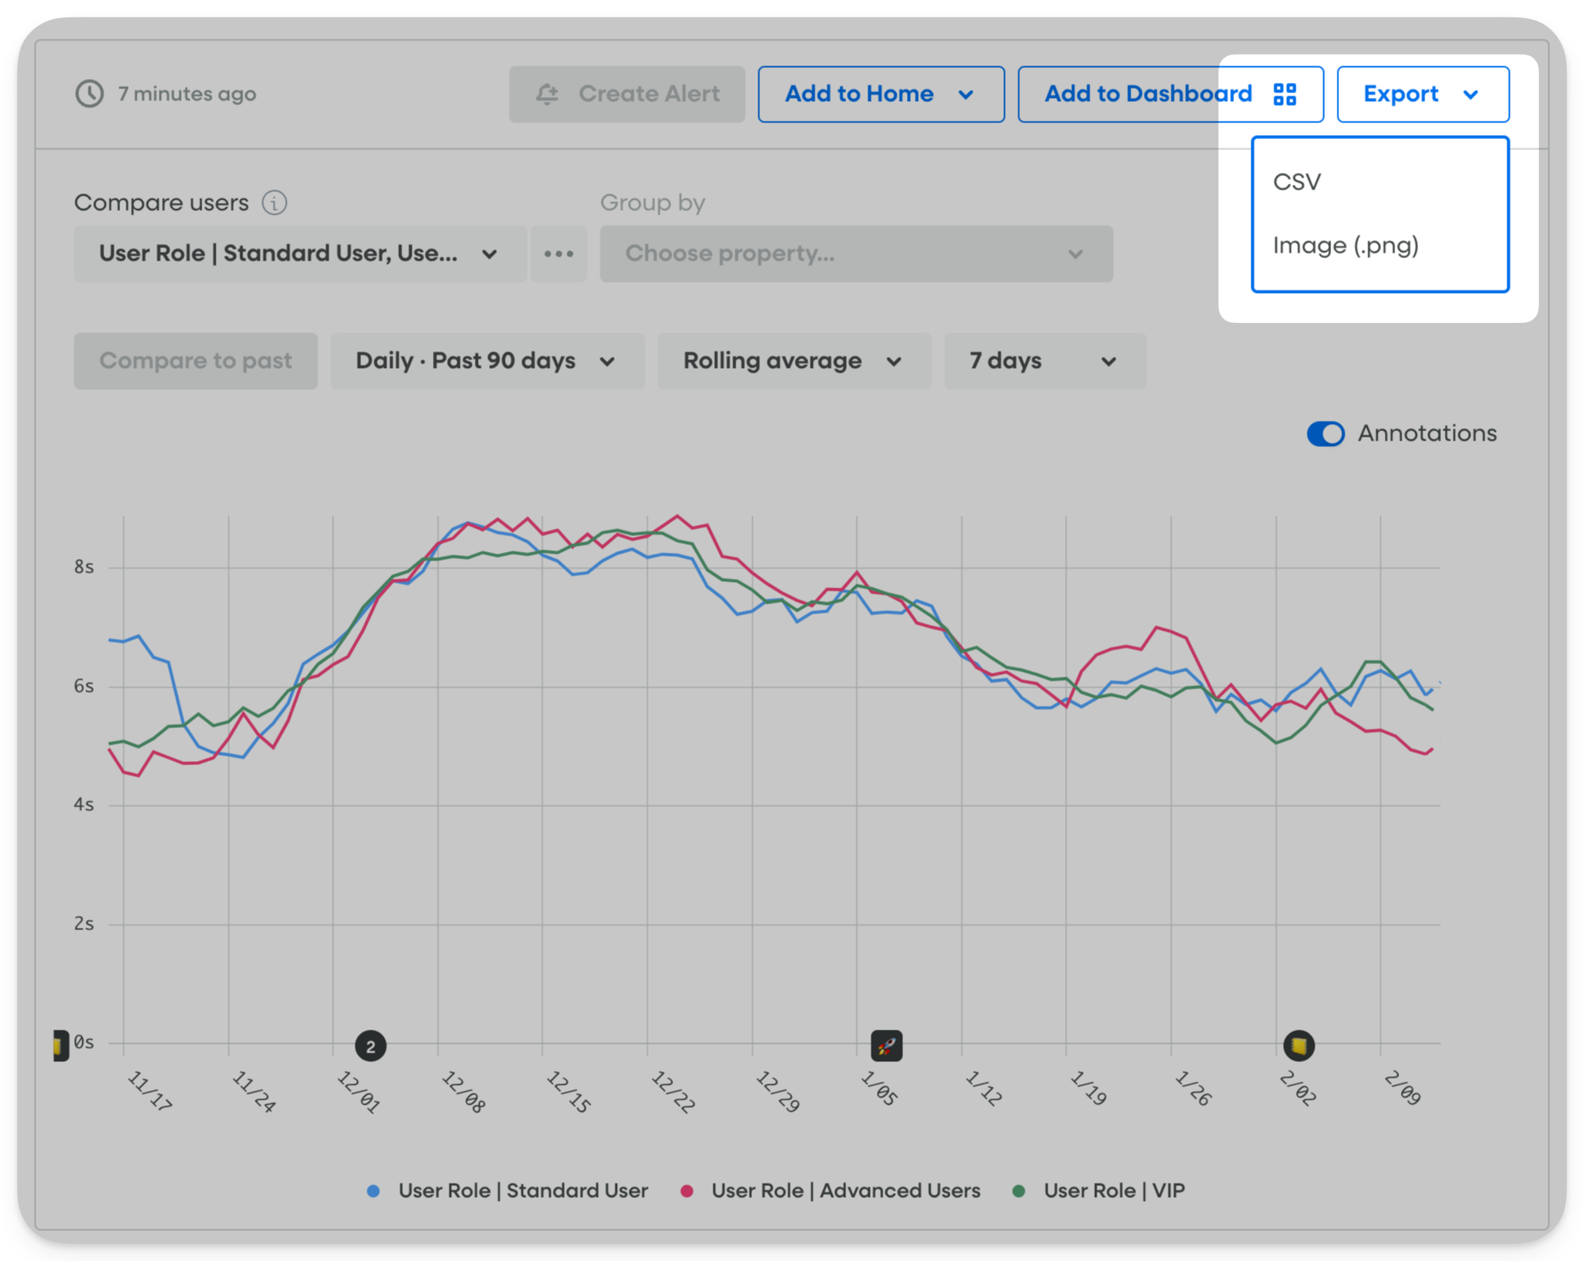Click the bell icon on Create Alert
Viewport: 1584px width, 1261px height.
(x=548, y=93)
